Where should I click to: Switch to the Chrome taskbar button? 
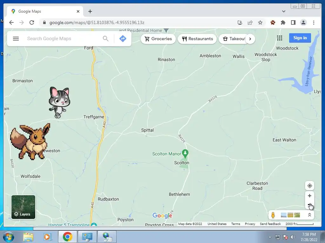pyautogui.click(x=68, y=237)
